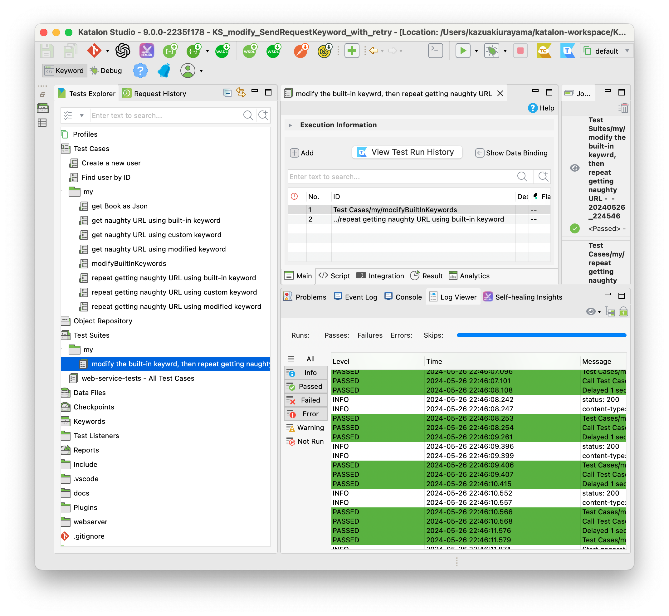Click the Self-Healing toolbar icon
669x616 pixels.
147,51
